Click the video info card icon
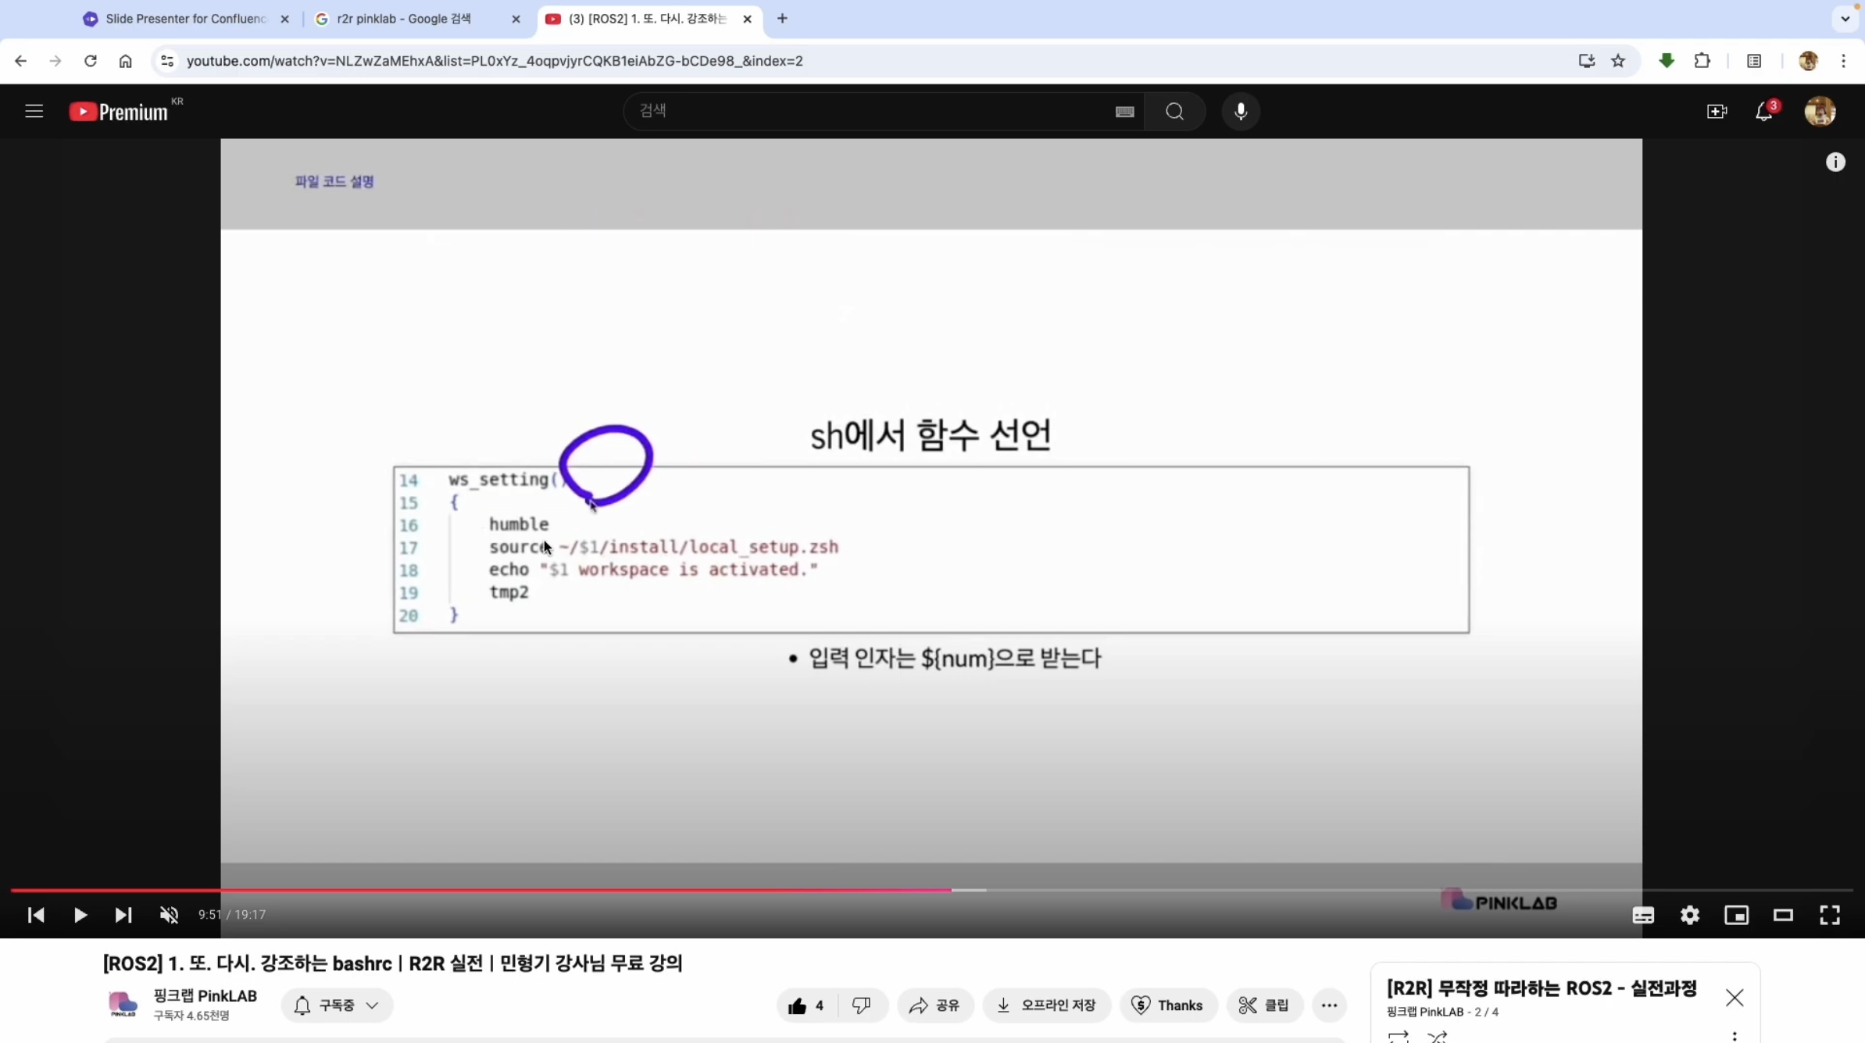 1835,162
